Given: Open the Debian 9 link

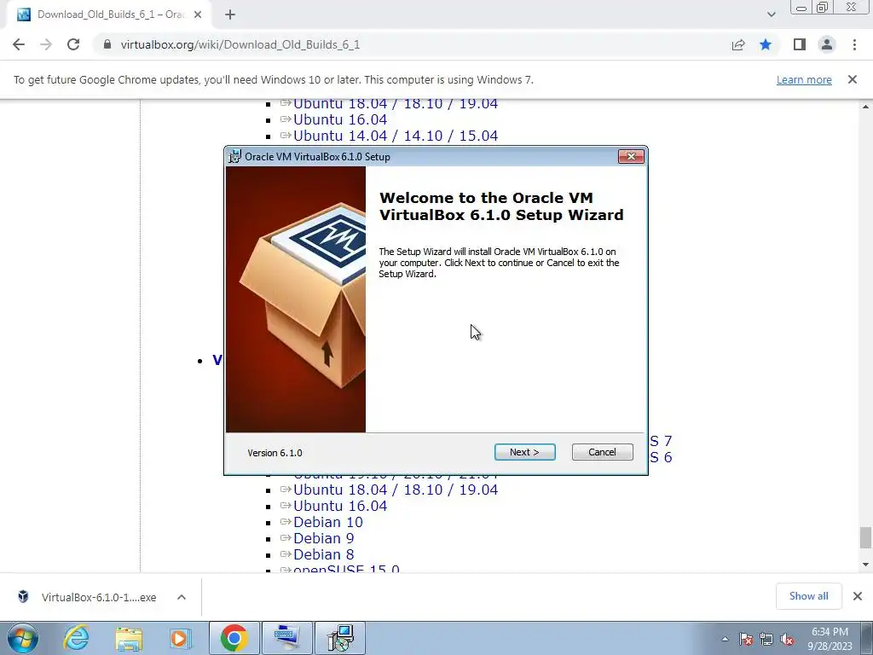Looking at the screenshot, I should coord(323,538).
